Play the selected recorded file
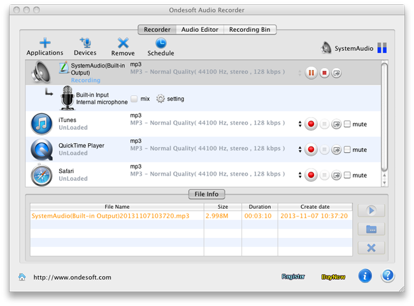414x306 pixels. [371, 211]
